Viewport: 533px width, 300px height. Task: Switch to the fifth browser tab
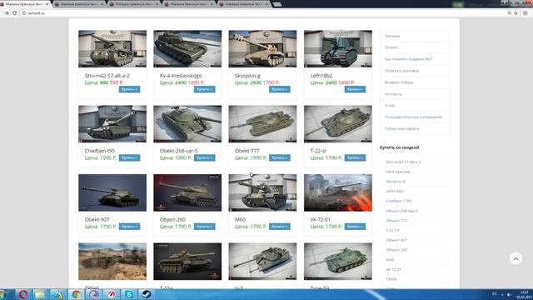[x=244, y=4]
